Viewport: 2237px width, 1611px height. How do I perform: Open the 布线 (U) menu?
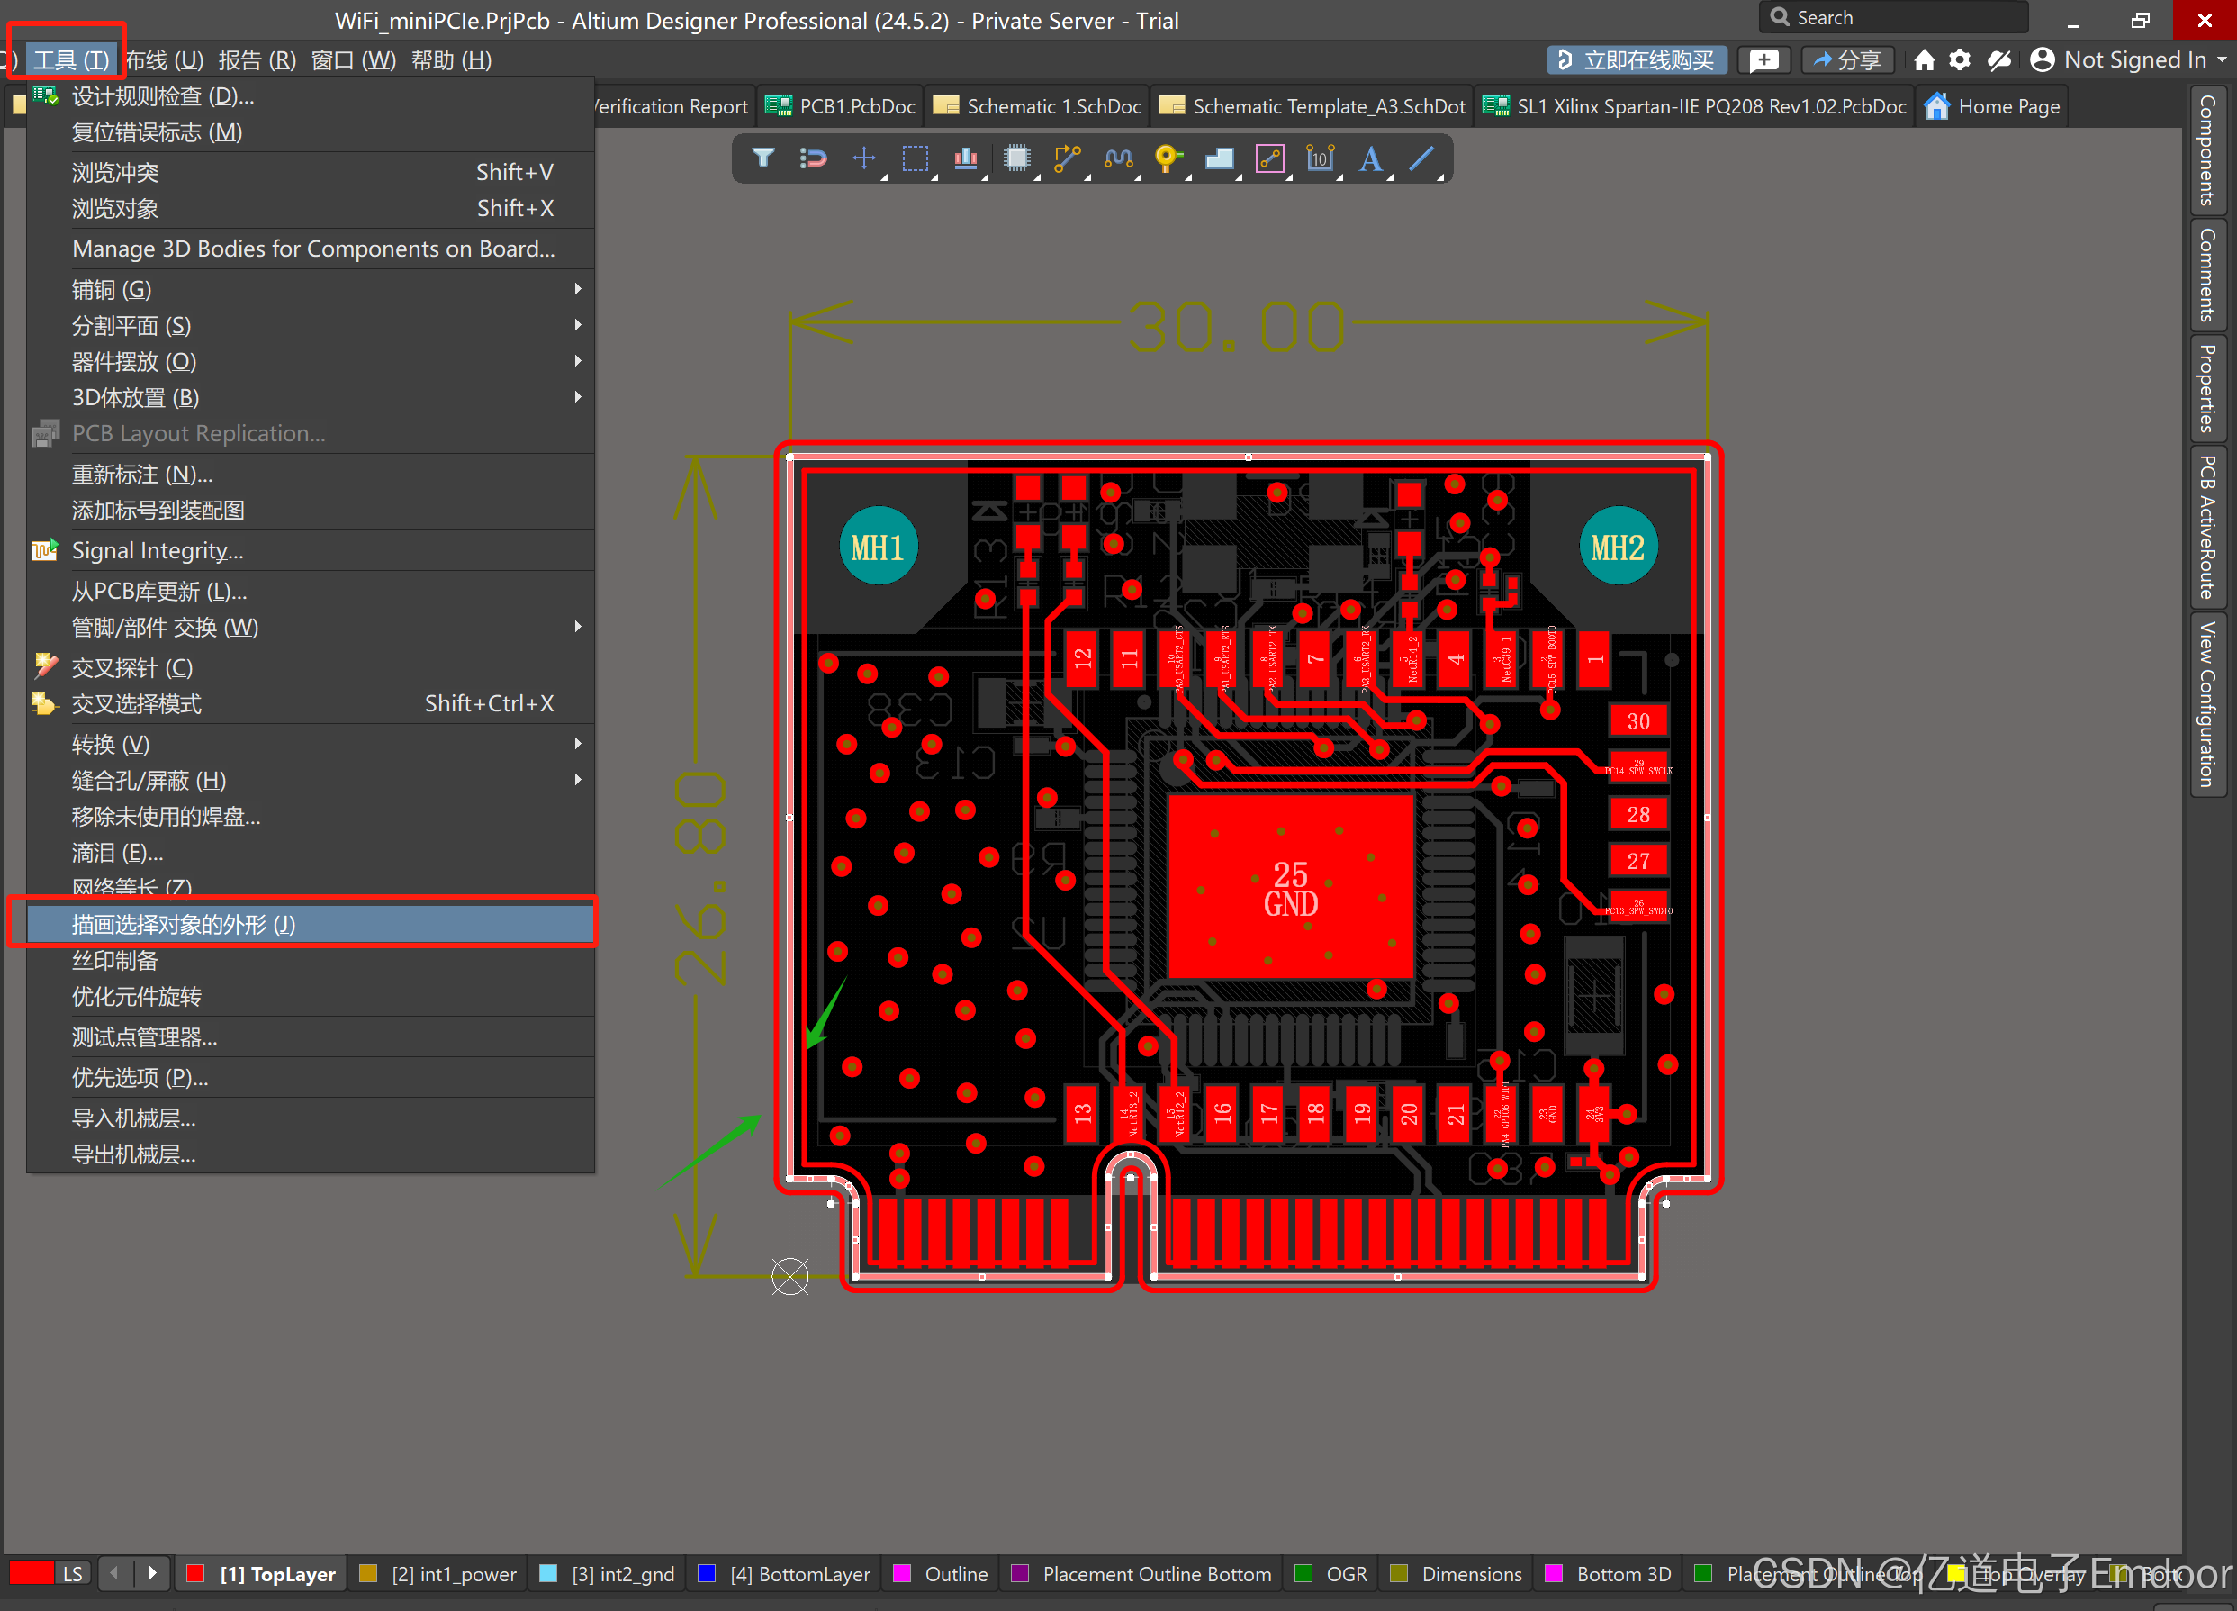pos(165,60)
